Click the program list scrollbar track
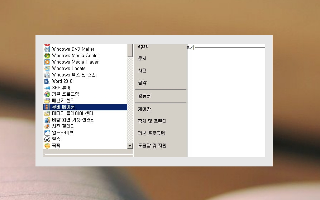Viewport: 320px width, 200px height. (x=130, y=100)
